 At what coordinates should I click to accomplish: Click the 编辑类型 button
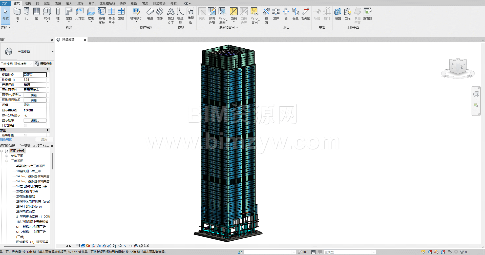(44, 64)
